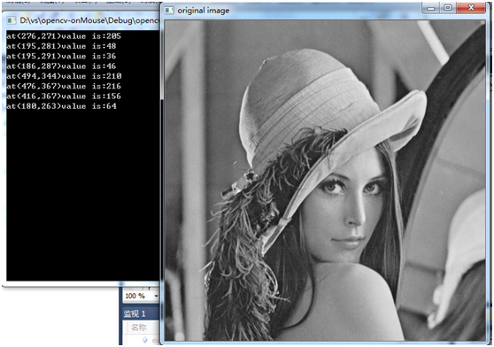The width and height of the screenshot is (494, 347).
Task: Click the D:\vs\opencv-onMouse console title bar
Action: (82, 20)
